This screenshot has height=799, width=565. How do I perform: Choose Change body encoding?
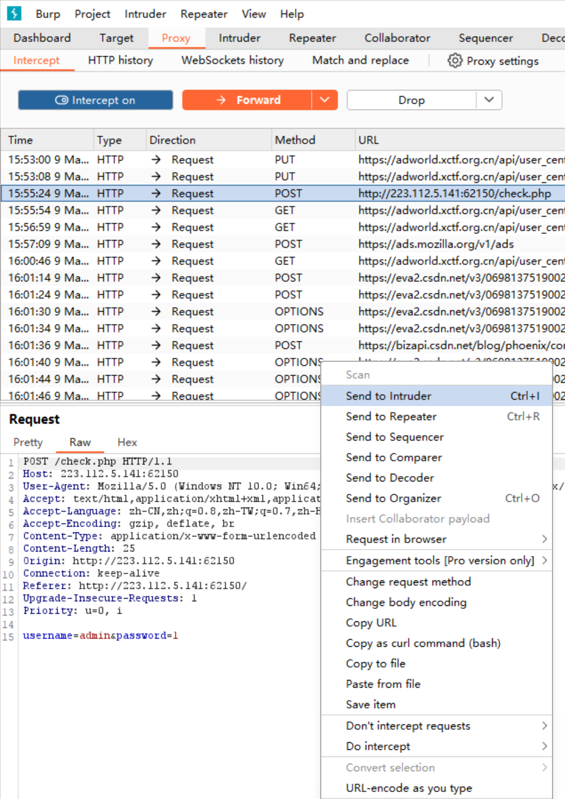coord(436,602)
